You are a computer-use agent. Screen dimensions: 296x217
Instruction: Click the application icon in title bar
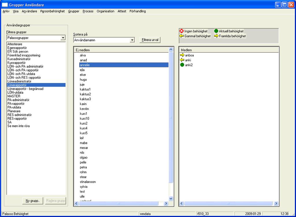coord(5,5)
